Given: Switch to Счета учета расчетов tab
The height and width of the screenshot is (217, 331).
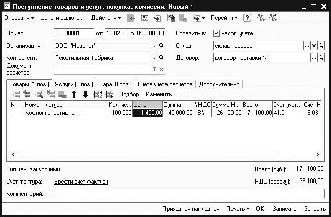Looking at the screenshot, I should 165,84.
